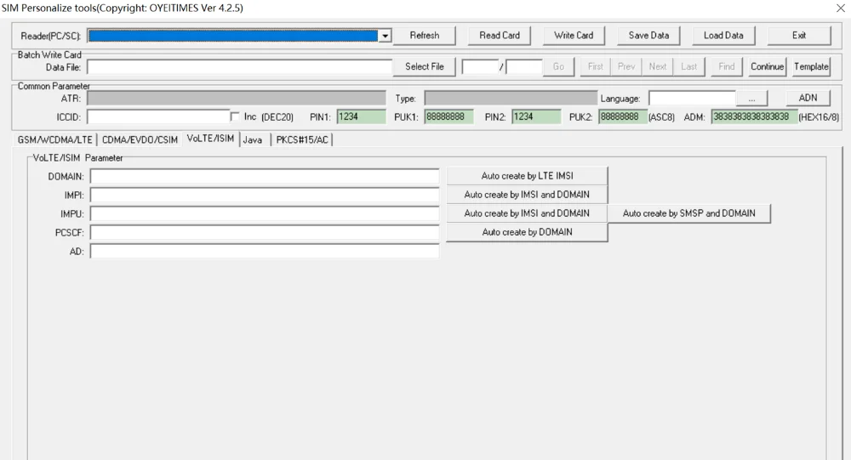The width and height of the screenshot is (851, 460).
Task: Click IMPU row Auto create by IMSI and DOMAIN
Action: point(527,213)
